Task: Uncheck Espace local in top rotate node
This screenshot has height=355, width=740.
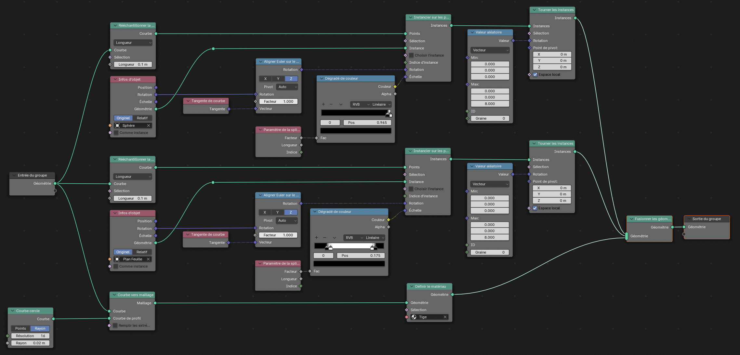Action: point(535,74)
